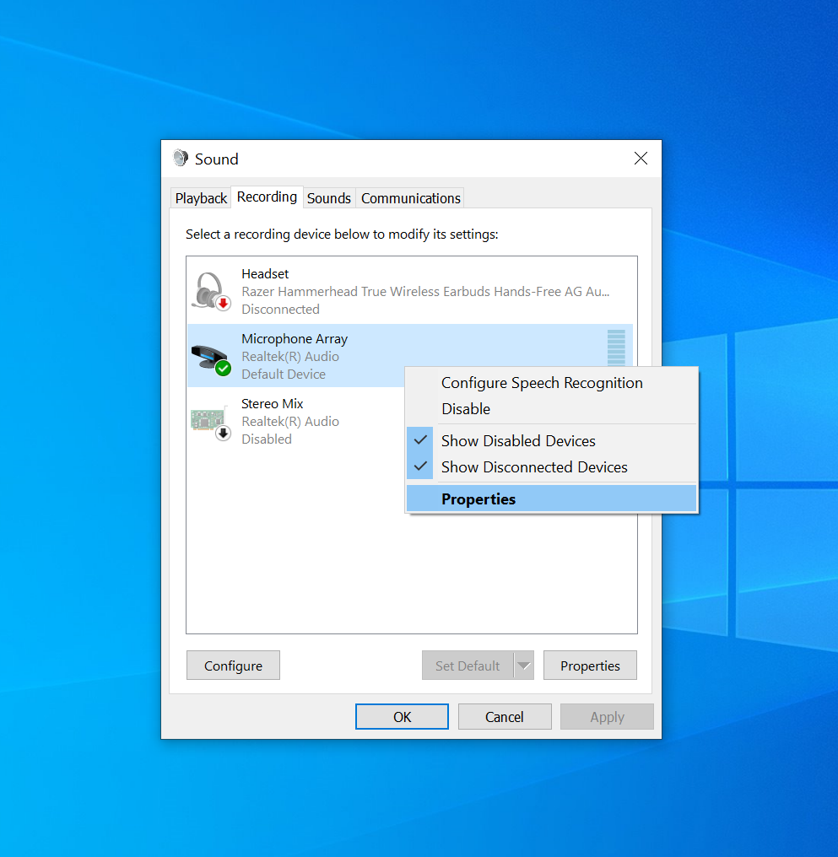Go to the Communications tab
The height and width of the screenshot is (857, 838).
pos(410,198)
